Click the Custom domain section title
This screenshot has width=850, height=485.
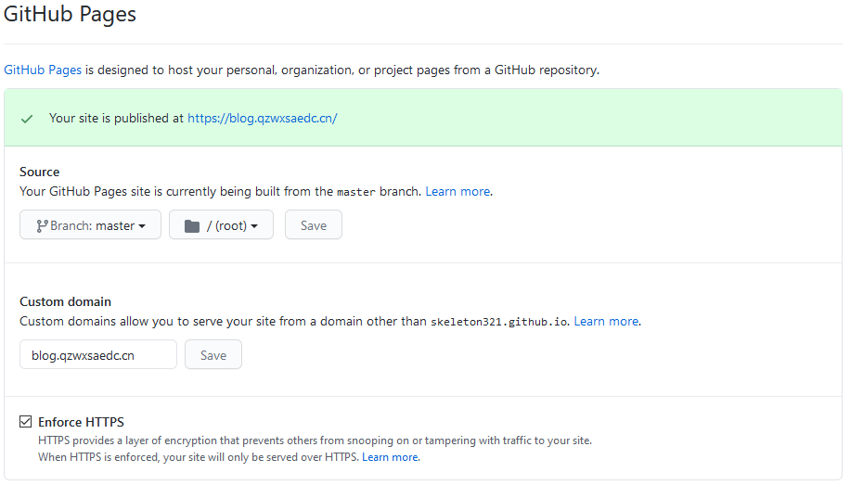(x=65, y=301)
